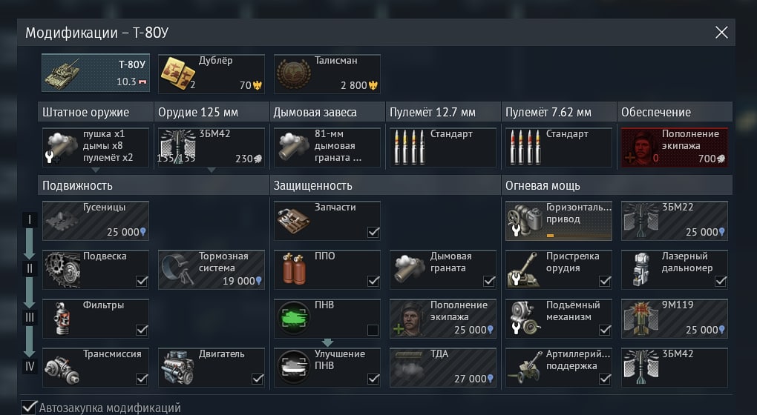This screenshot has width=757, height=415.
Task: Expand the arrow below ПНВ module
Action: (327, 342)
